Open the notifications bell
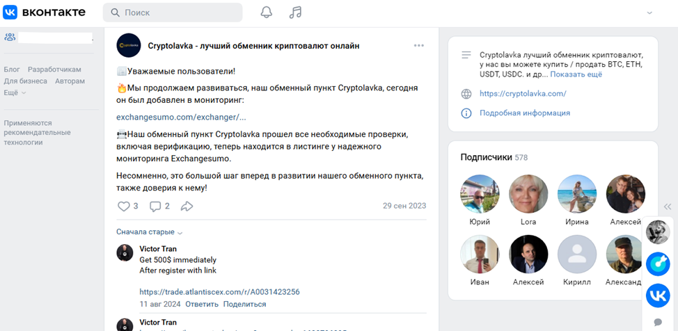Viewport: 678px width, 331px height. (267, 12)
